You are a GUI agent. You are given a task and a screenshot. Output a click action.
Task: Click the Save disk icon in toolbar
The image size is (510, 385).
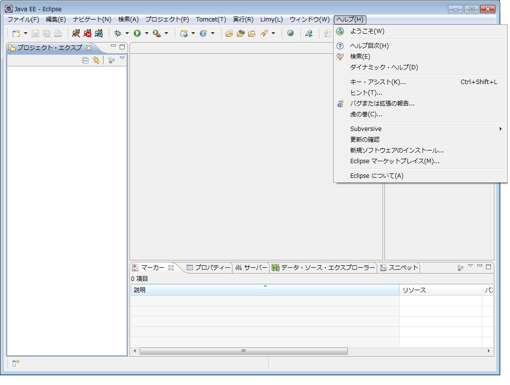pyautogui.click(x=35, y=33)
